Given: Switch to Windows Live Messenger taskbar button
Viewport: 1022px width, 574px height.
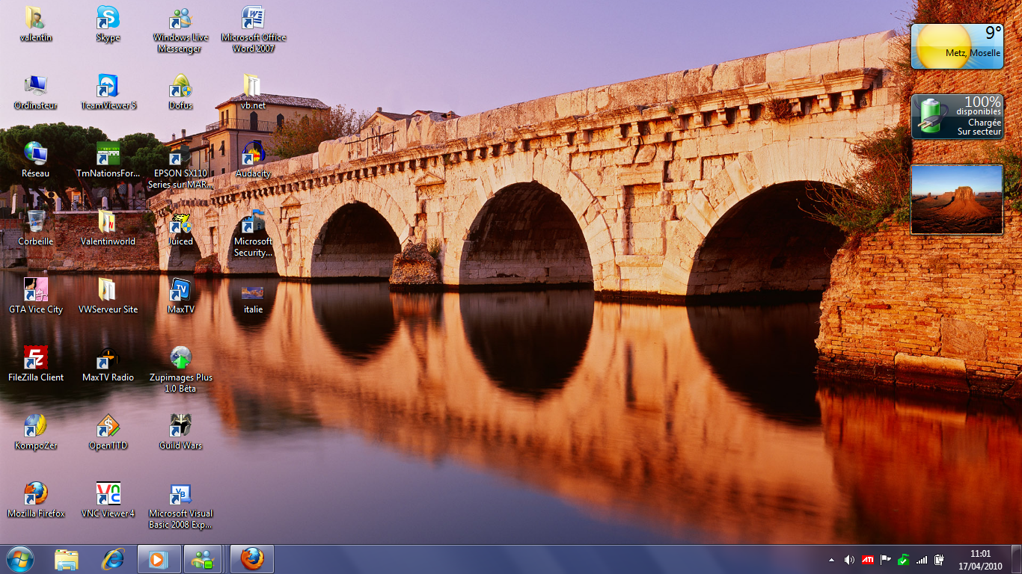Looking at the screenshot, I should pos(203,559).
